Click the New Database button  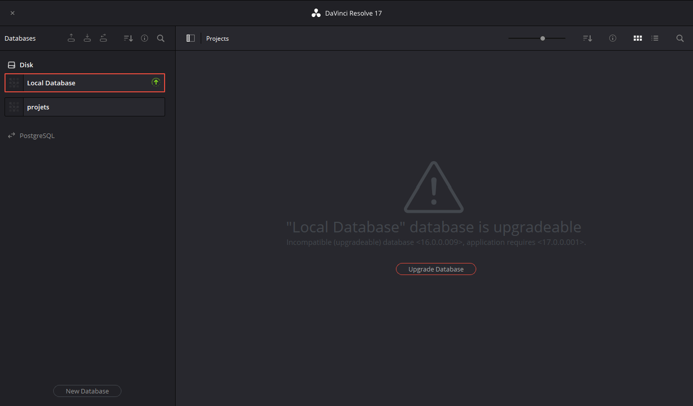(x=87, y=391)
